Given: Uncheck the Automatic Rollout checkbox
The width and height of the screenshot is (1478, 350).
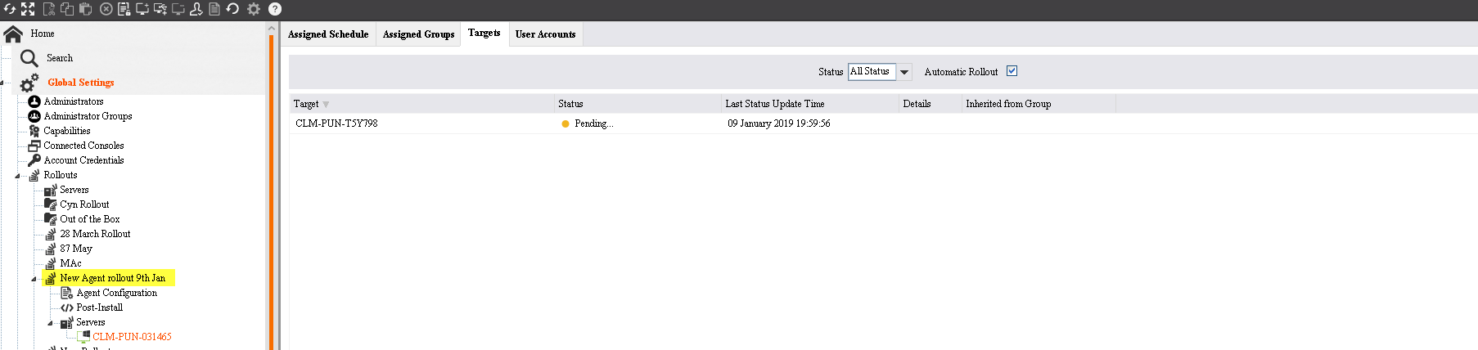Looking at the screenshot, I should pyautogui.click(x=1012, y=71).
